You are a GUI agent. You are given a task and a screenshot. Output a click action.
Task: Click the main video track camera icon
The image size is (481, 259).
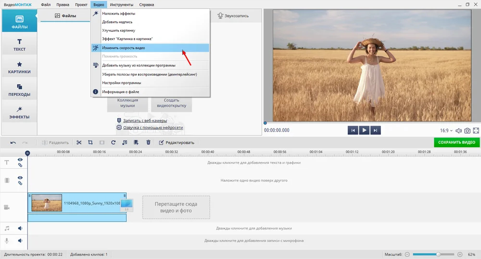(7, 207)
